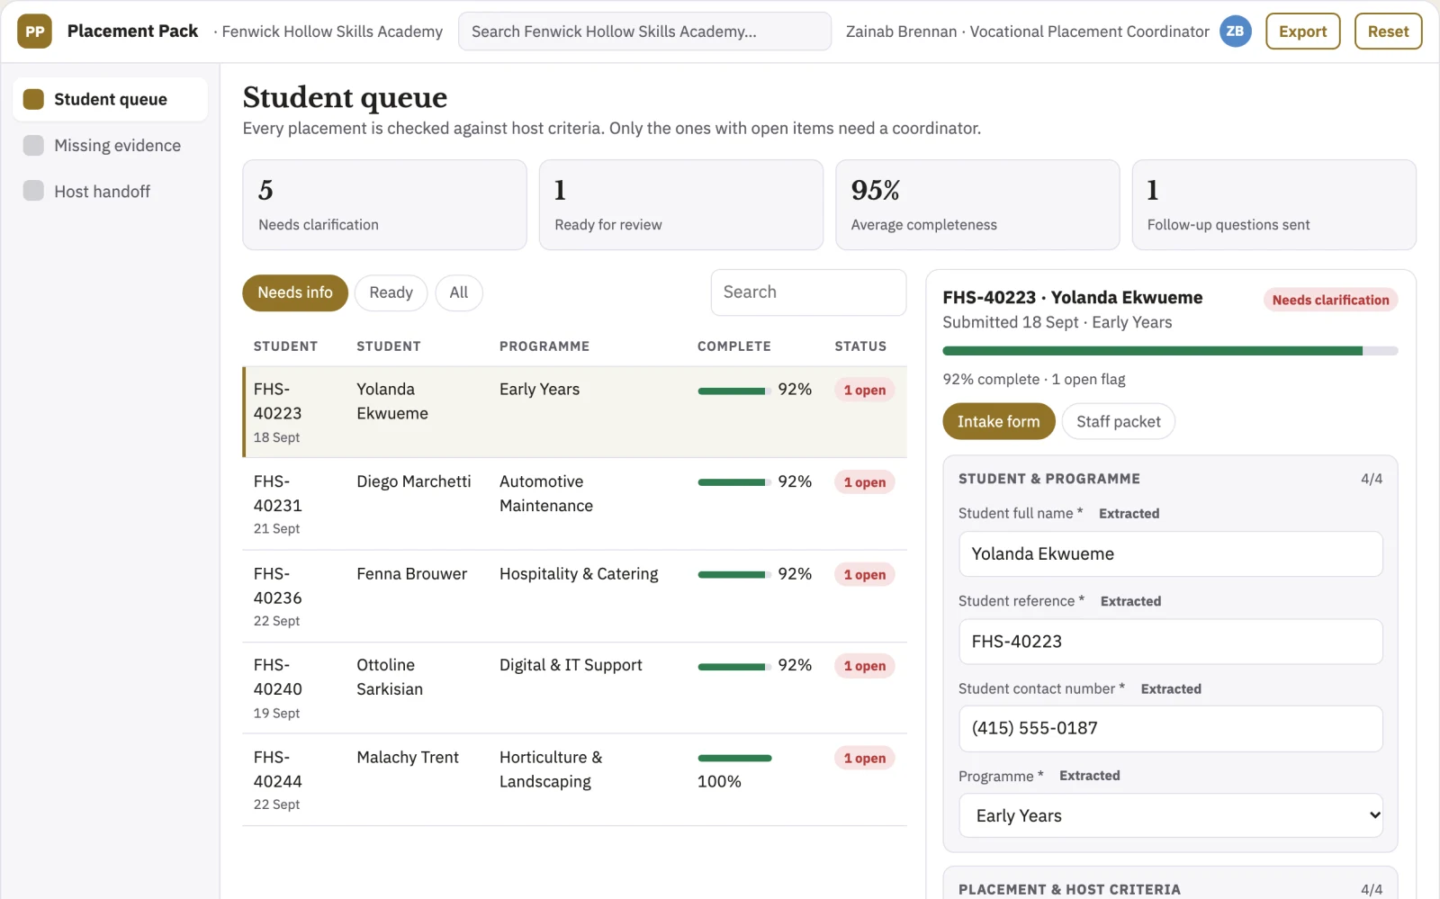The width and height of the screenshot is (1440, 899).
Task: Edit the Student reference field
Action: click(x=1171, y=642)
